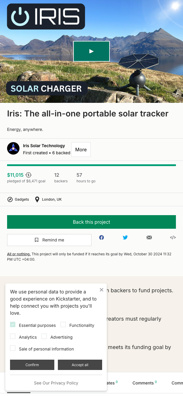Close the personal data consent popup
Screen dimensions: 183x396
(102, 290)
